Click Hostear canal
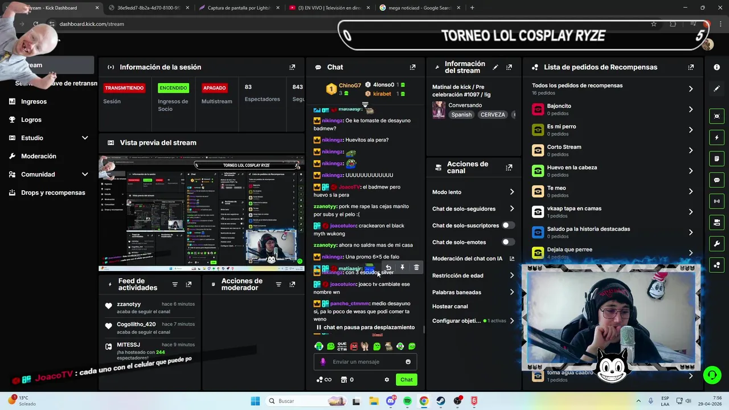The image size is (729, 410). tap(450, 306)
